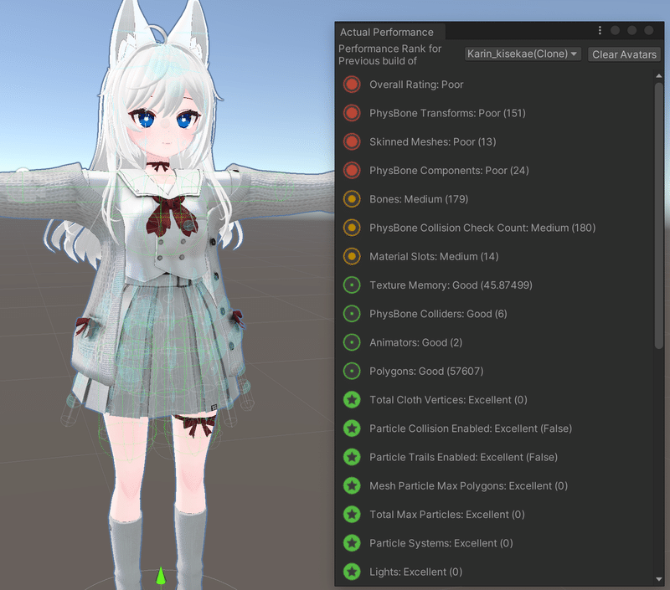Viewport: 670px width, 590px height.
Task: Click the PhysBone Components: Poor rating icon
Action: (353, 170)
